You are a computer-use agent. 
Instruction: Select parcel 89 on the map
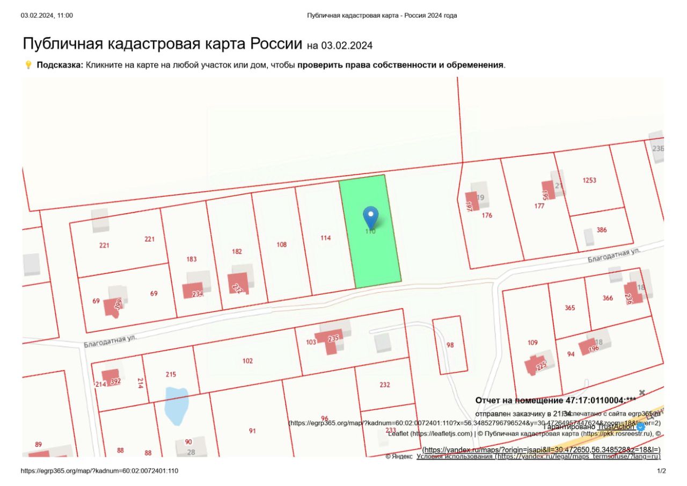click(38, 444)
